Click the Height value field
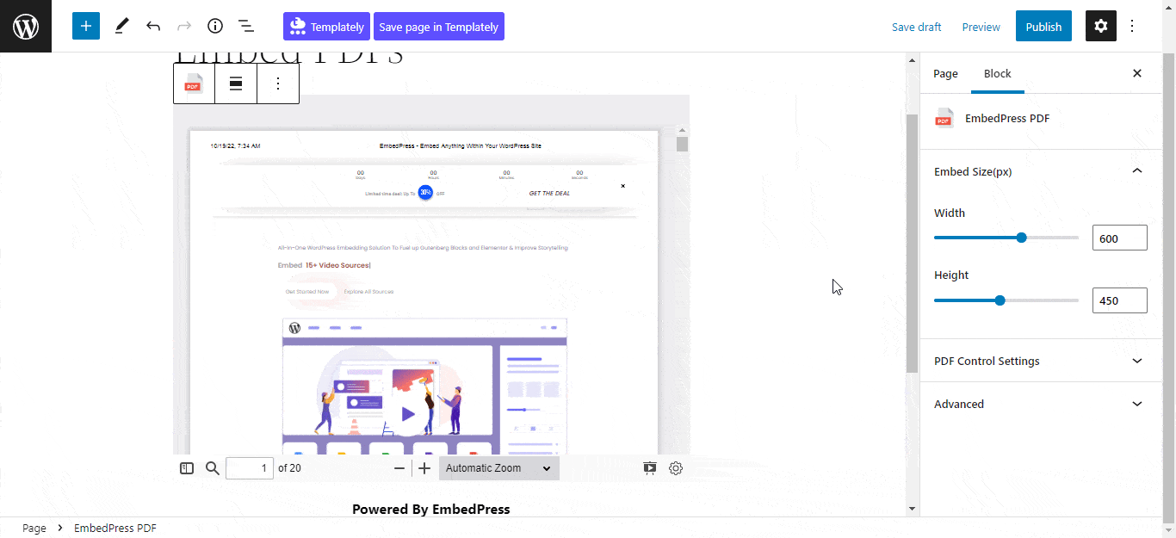Image resolution: width=1176 pixels, height=538 pixels. coord(1120,300)
